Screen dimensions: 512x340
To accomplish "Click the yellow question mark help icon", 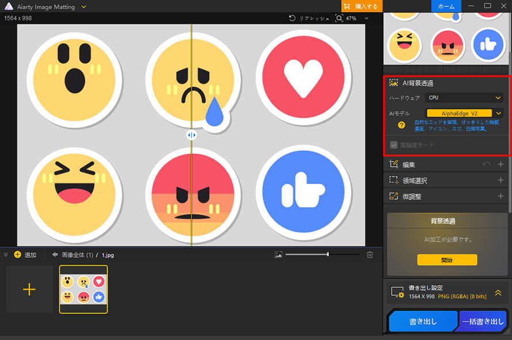I will click(402, 125).
